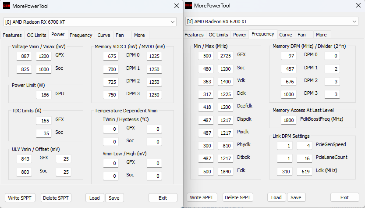Edit GFX max frequency field 2725
Screen dimensions: 365x208
click(x=226, y=55)
